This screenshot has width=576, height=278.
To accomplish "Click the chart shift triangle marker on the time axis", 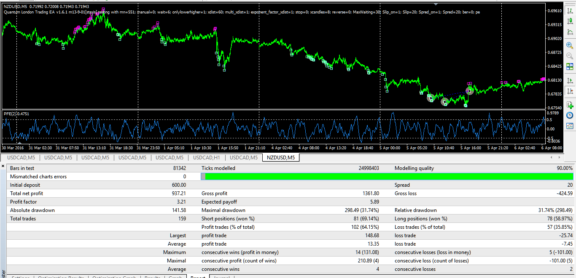I will click(19, 143).
